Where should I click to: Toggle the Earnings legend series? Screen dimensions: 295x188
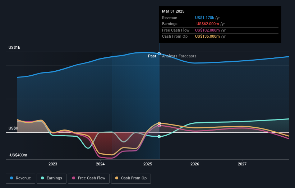pyautogui.click(x=51, y=178)
